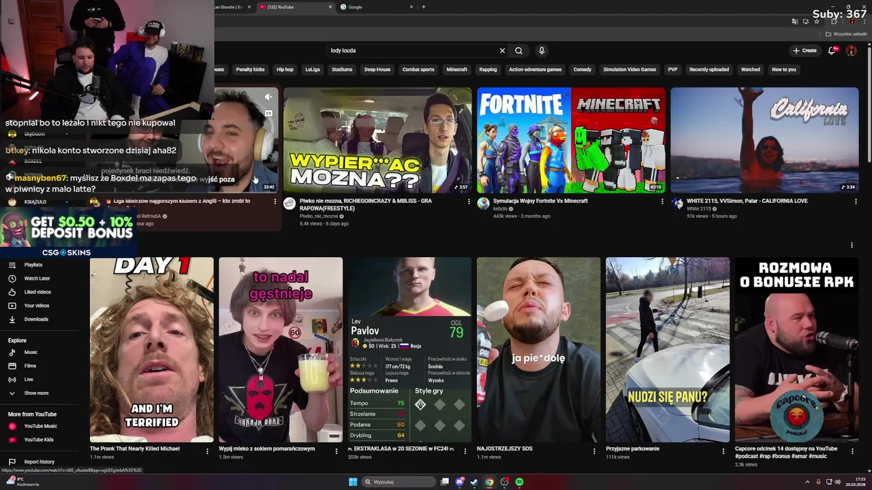Open the Wszystkie zakładki bookmarks folder
Viewport: 872px width, 490px height.
(x=846, y=34)
